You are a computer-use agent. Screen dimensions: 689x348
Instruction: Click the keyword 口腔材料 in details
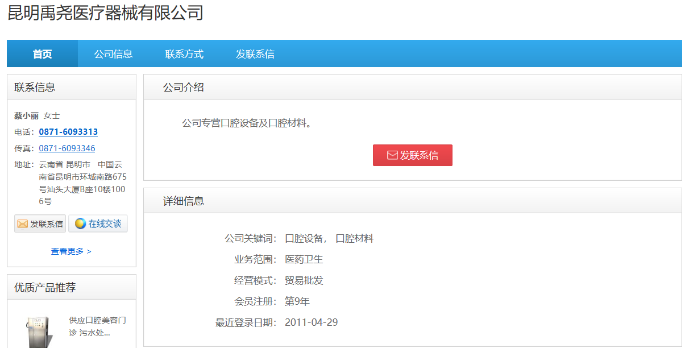click(x=355, y=239)
